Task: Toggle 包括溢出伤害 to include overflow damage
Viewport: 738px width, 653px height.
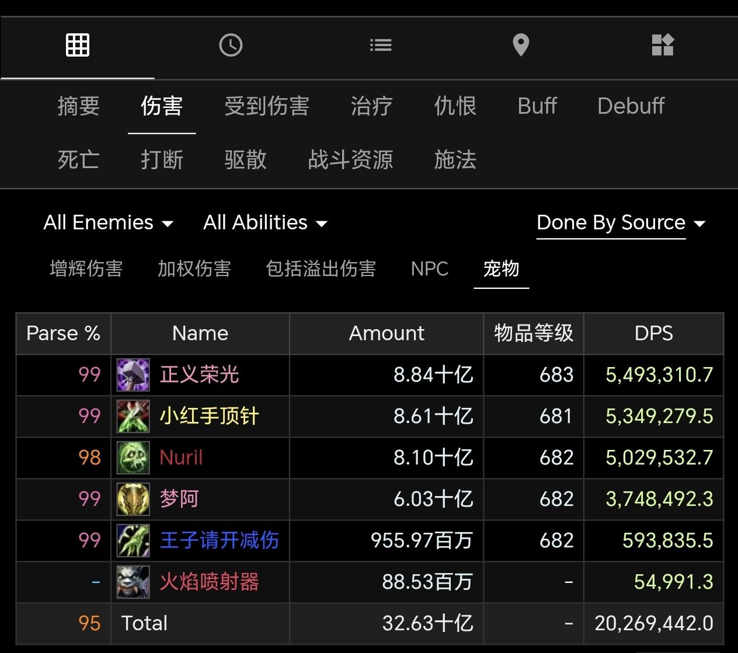Action: 321,269
